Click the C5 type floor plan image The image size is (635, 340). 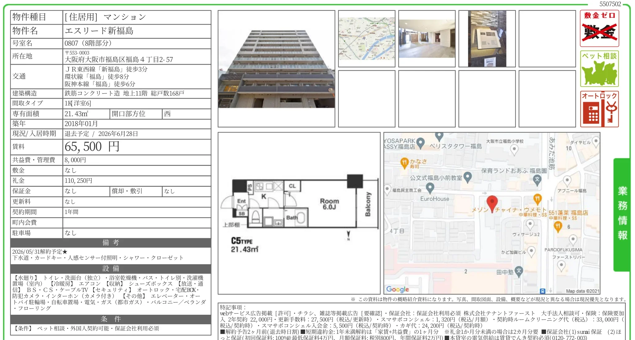point(299,213)
